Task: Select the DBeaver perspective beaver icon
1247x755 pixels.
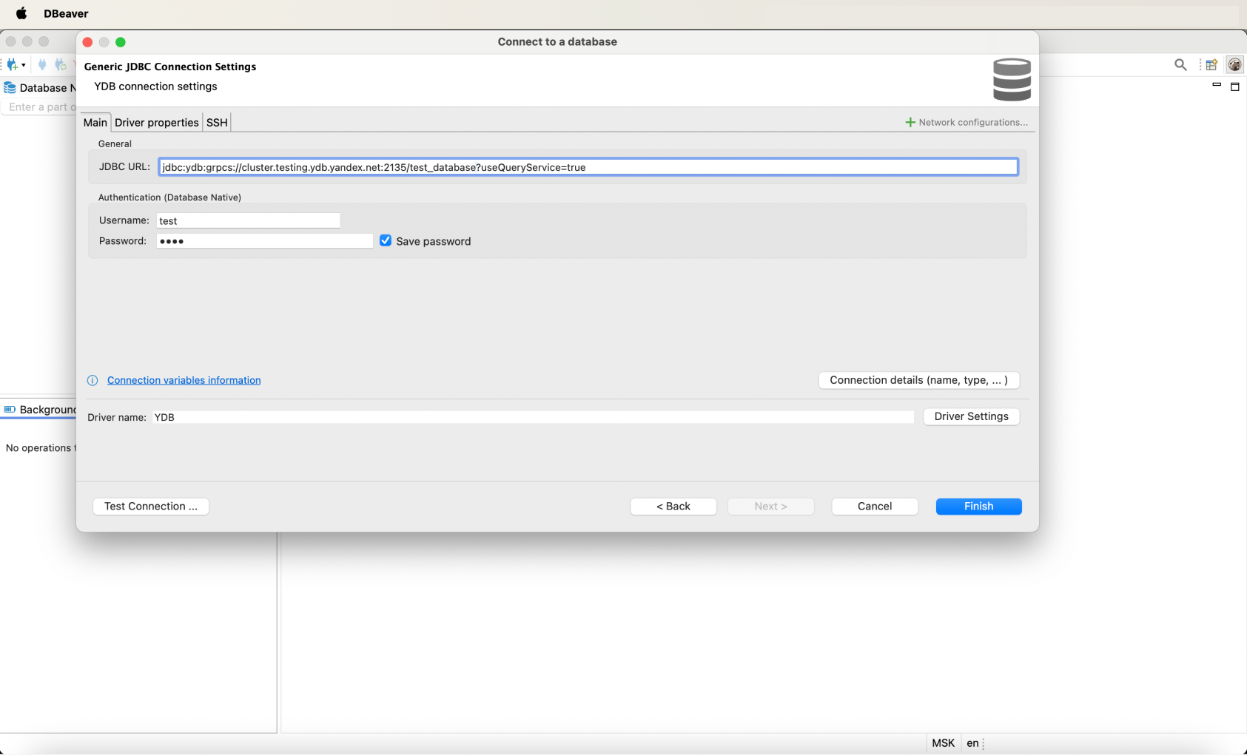Action: [x=1234, y=65]
